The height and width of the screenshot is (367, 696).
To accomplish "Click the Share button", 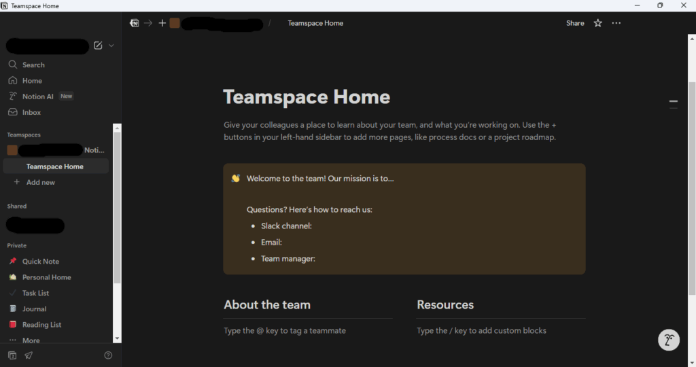I will (575, 23).
